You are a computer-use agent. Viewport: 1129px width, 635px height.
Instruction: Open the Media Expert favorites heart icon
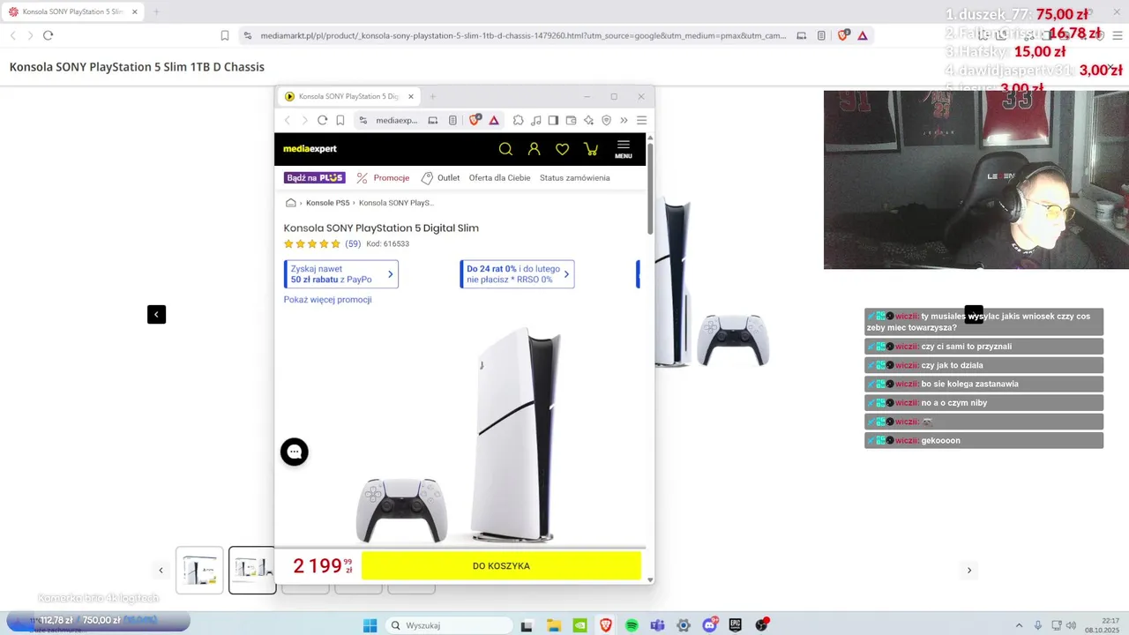(x=562, y=149)
